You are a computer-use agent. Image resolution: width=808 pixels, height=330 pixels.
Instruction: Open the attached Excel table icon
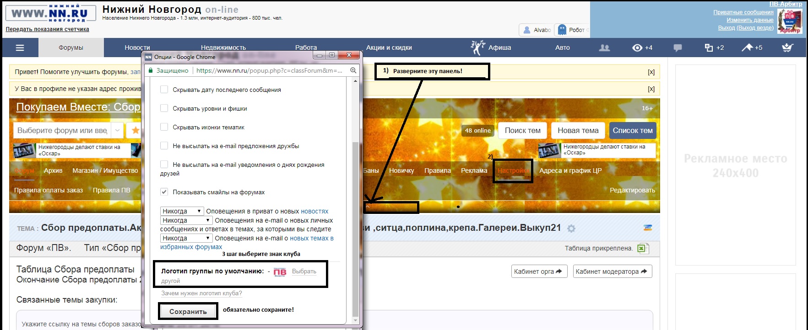click(642, 248)
